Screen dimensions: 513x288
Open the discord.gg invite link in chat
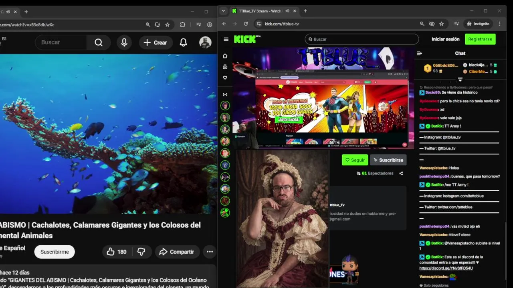[x=446, y=268]
